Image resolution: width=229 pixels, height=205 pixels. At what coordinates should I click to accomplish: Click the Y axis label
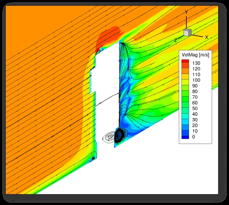click(186, 12)
